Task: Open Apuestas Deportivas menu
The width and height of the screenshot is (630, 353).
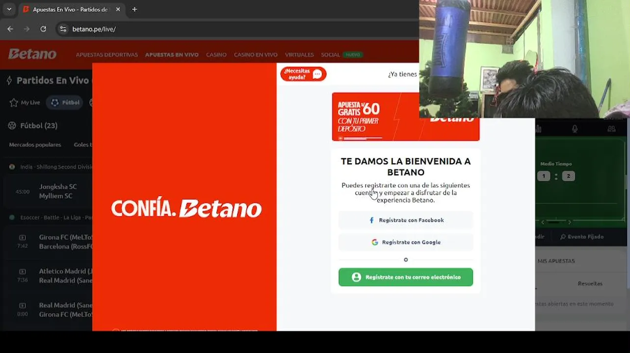Action: 106,55
